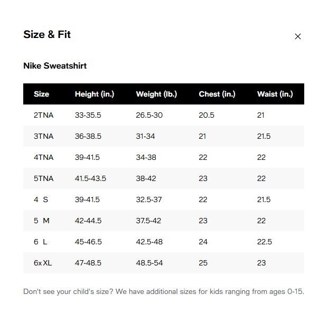Click the Size column header
328x333 pixels.
tap(41, 94)
